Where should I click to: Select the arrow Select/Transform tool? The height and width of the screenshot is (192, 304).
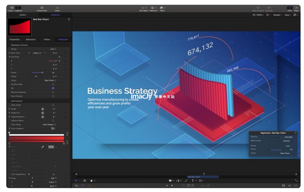pyautogui.click(x=76, y=180)
